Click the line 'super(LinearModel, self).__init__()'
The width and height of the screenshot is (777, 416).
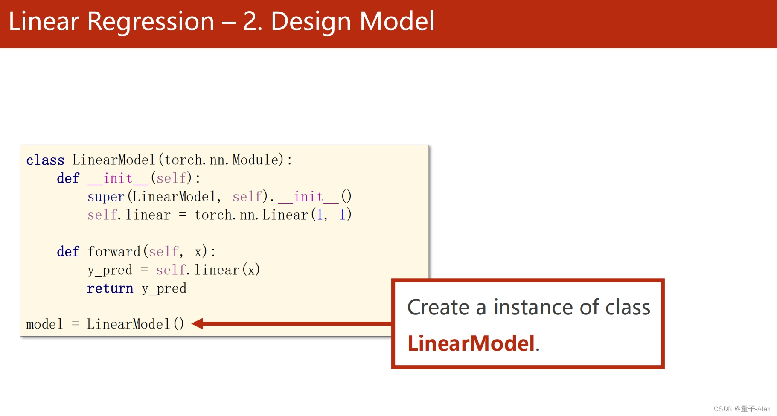click(x=219, y=197)
